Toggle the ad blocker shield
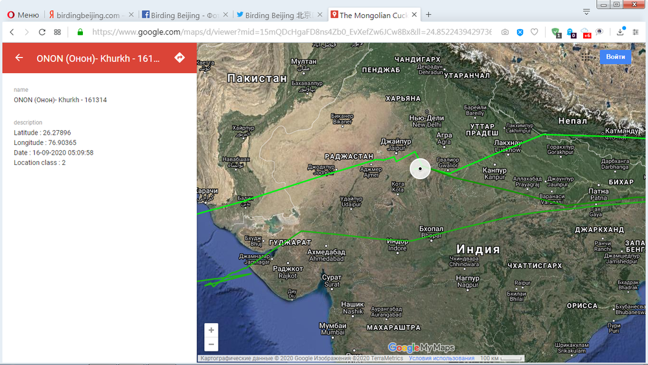648x365 pixels. click(x=520, y=32)
